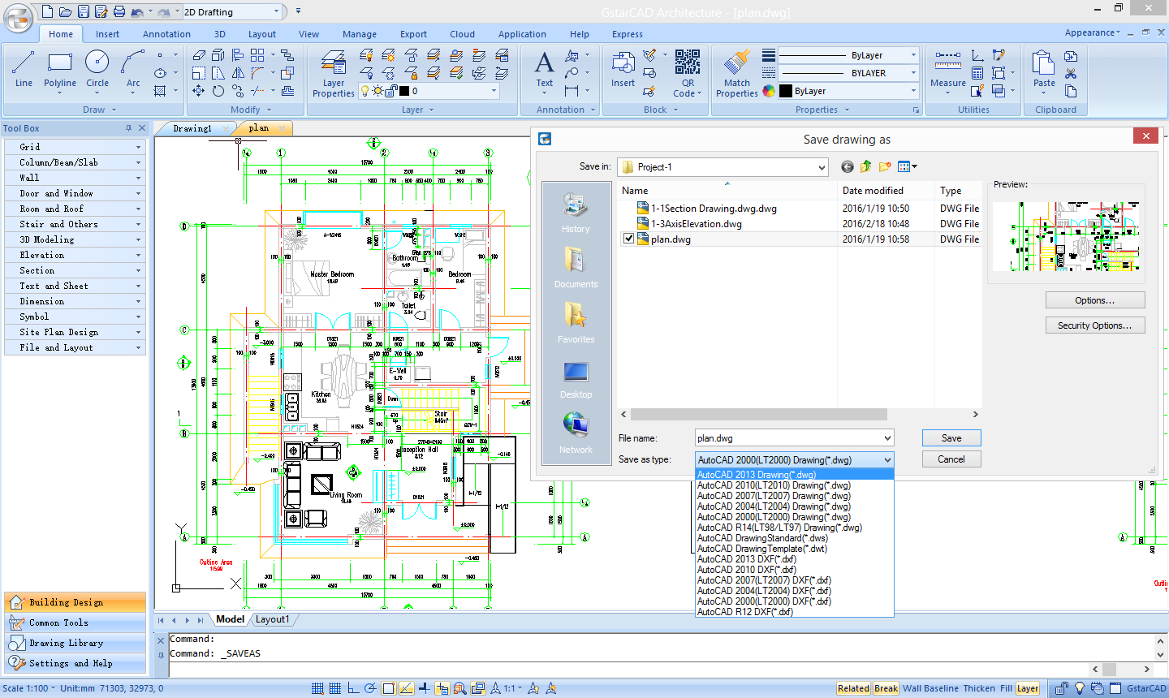Screen dimensions: 1169x698
Task: Click the Save button
Action: (951, 438)
